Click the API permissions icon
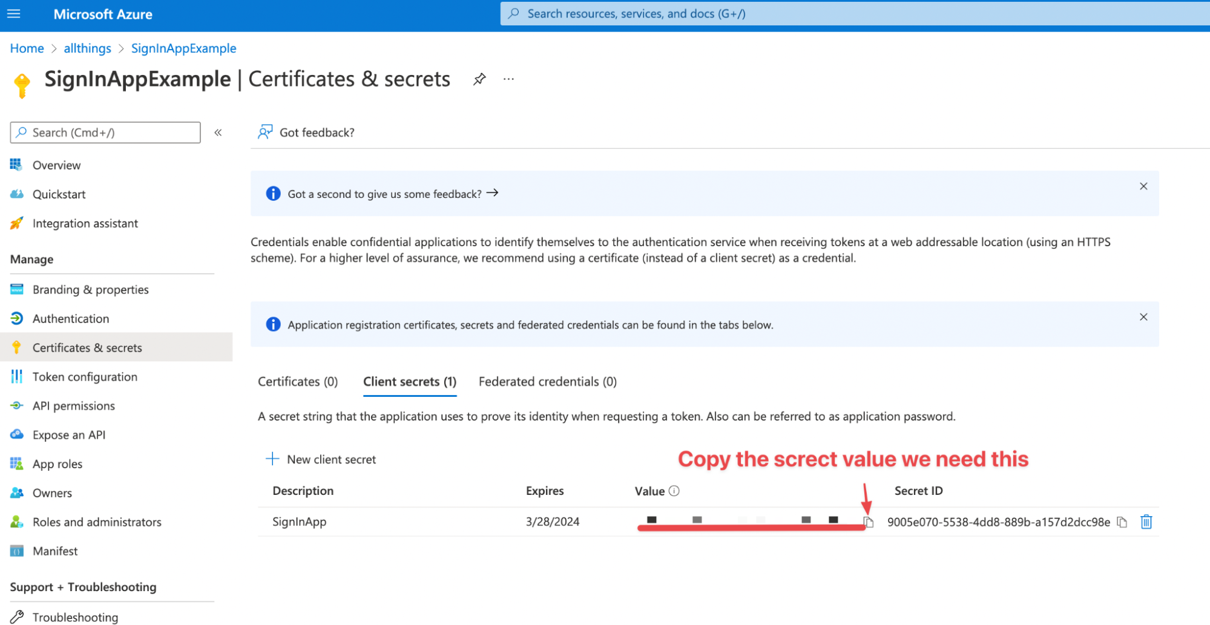The image size is (1210, 625). [x=16, y=405]
